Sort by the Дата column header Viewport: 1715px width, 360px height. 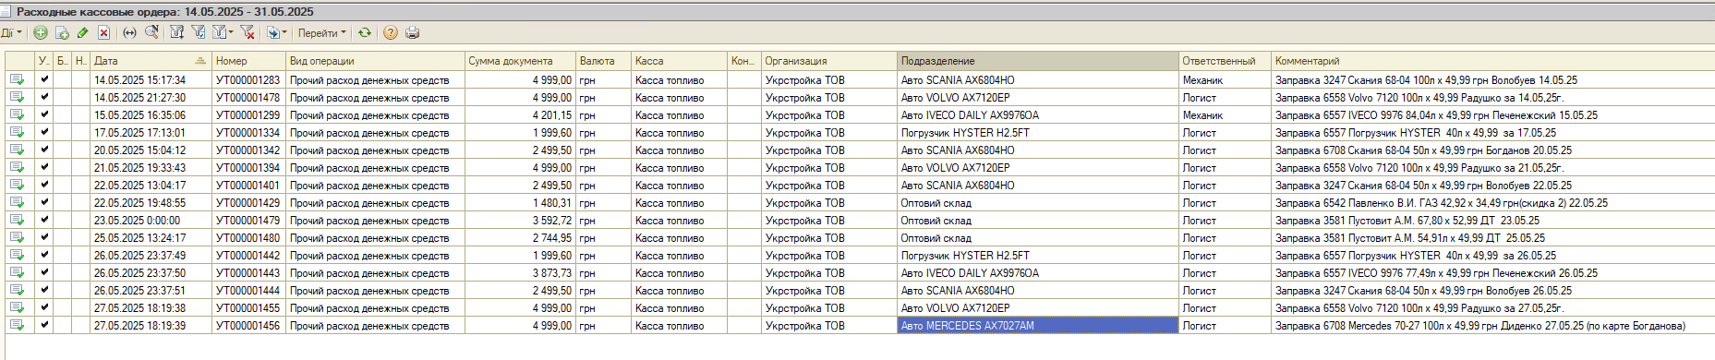click(x=151, y=61)
